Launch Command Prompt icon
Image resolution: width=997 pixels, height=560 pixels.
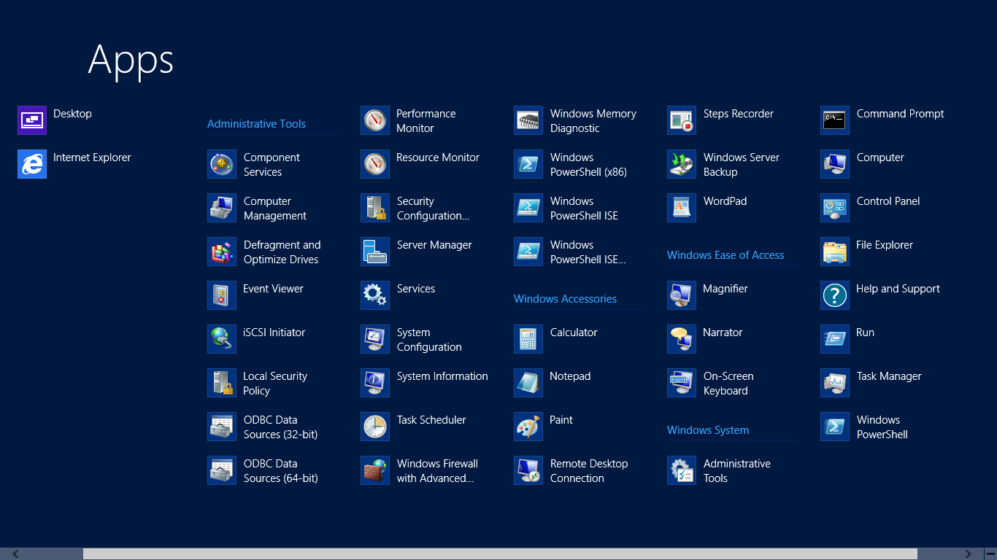(835, 120)
